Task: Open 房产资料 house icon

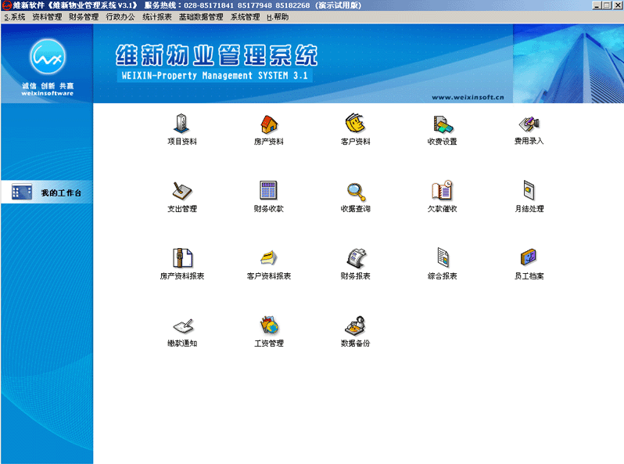Action: (269, 124)
